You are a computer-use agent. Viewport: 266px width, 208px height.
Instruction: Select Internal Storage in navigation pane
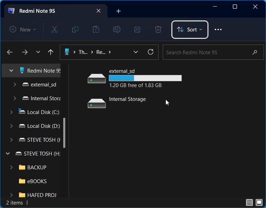click(46, 98)
